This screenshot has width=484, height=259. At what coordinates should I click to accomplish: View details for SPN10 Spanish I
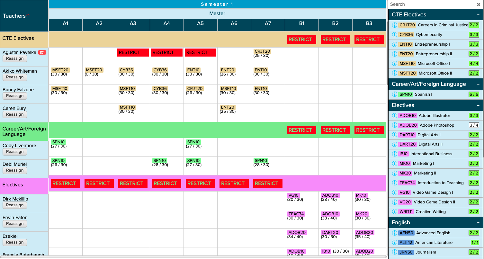pos(394,94)
